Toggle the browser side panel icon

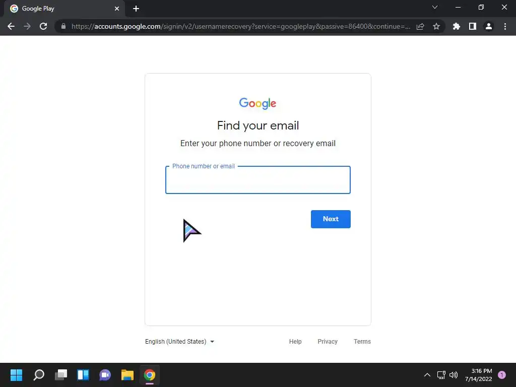(x=473, y=26)
